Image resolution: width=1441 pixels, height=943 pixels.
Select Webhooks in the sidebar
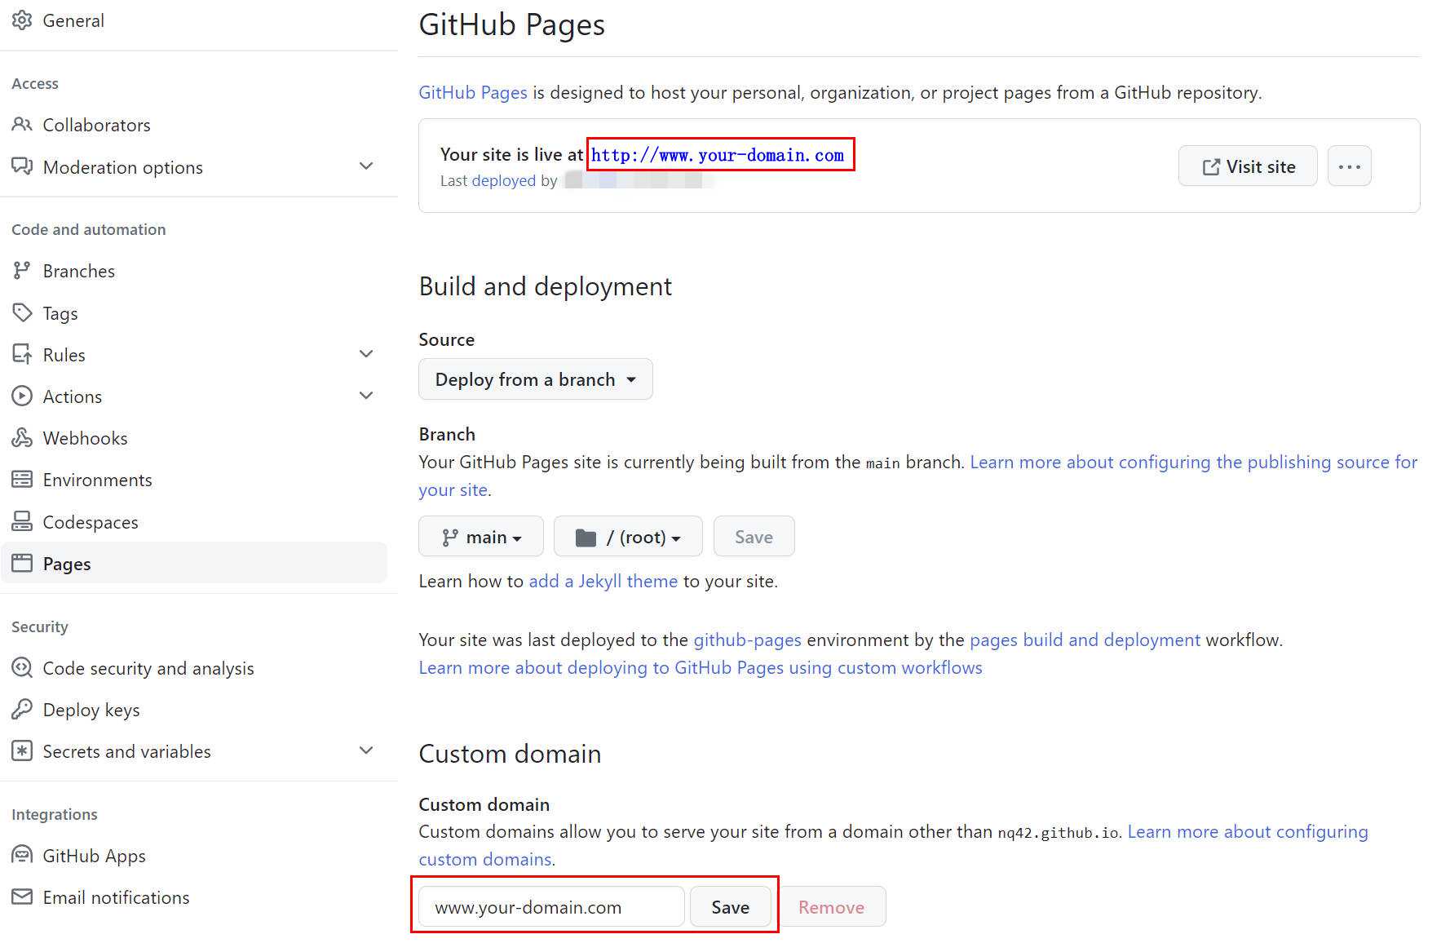point(85,438)
